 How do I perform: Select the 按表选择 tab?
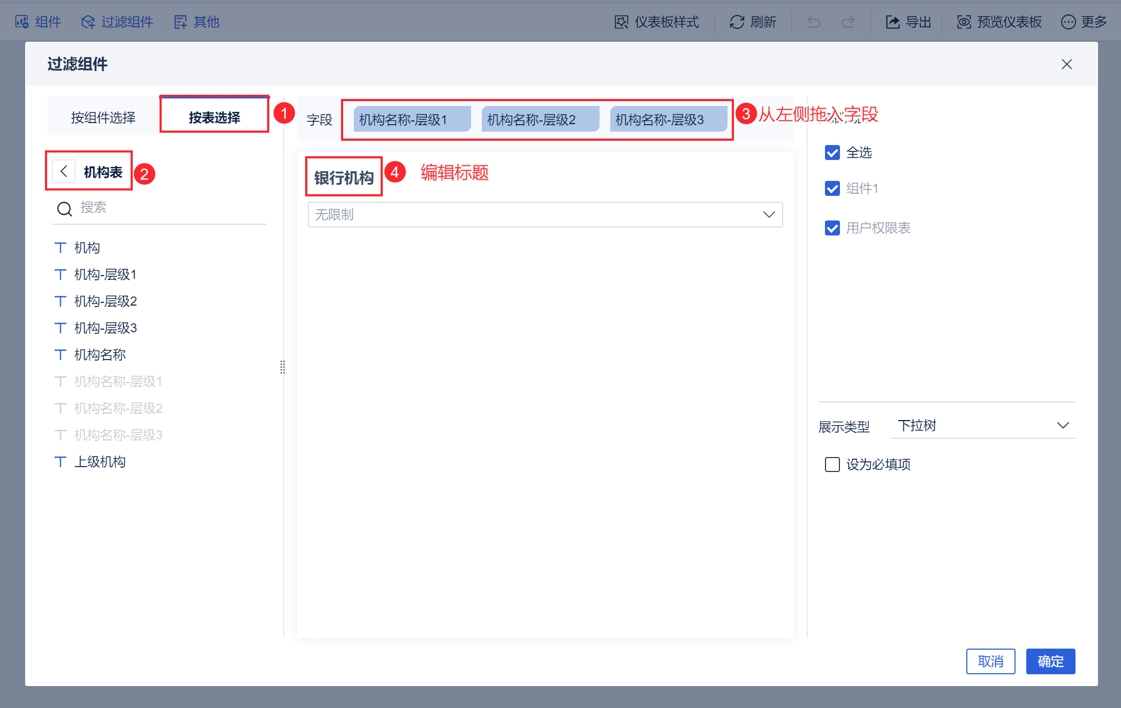pyautogui.click(x=214, y=117)
